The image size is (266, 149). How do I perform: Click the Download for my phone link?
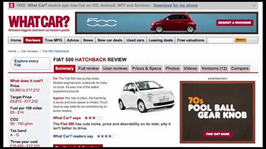pos(175,5)
